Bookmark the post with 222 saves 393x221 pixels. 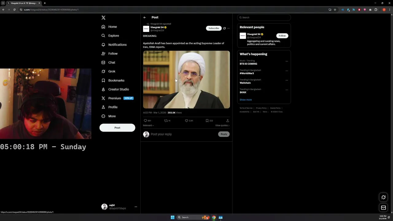point(209,121)
